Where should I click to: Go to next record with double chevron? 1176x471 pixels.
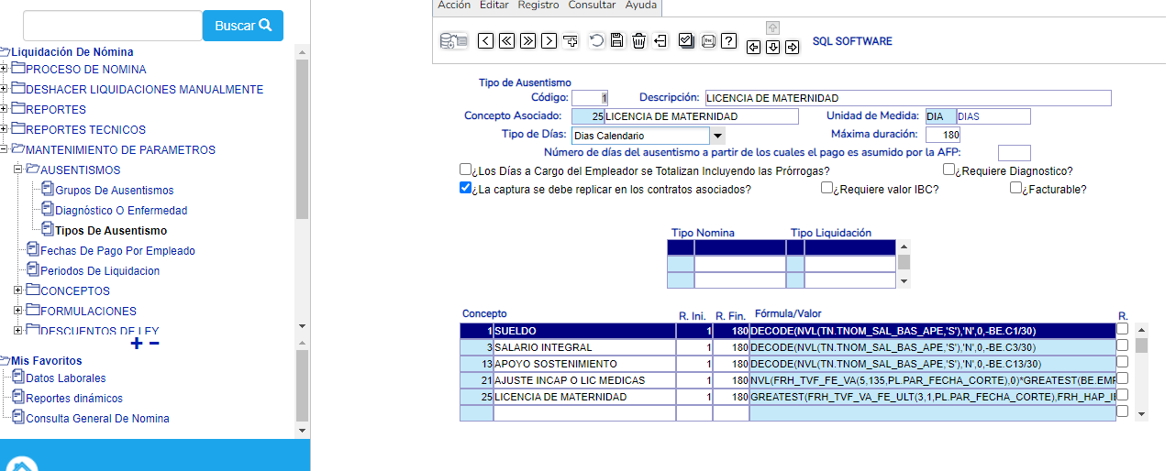(528, 40)
